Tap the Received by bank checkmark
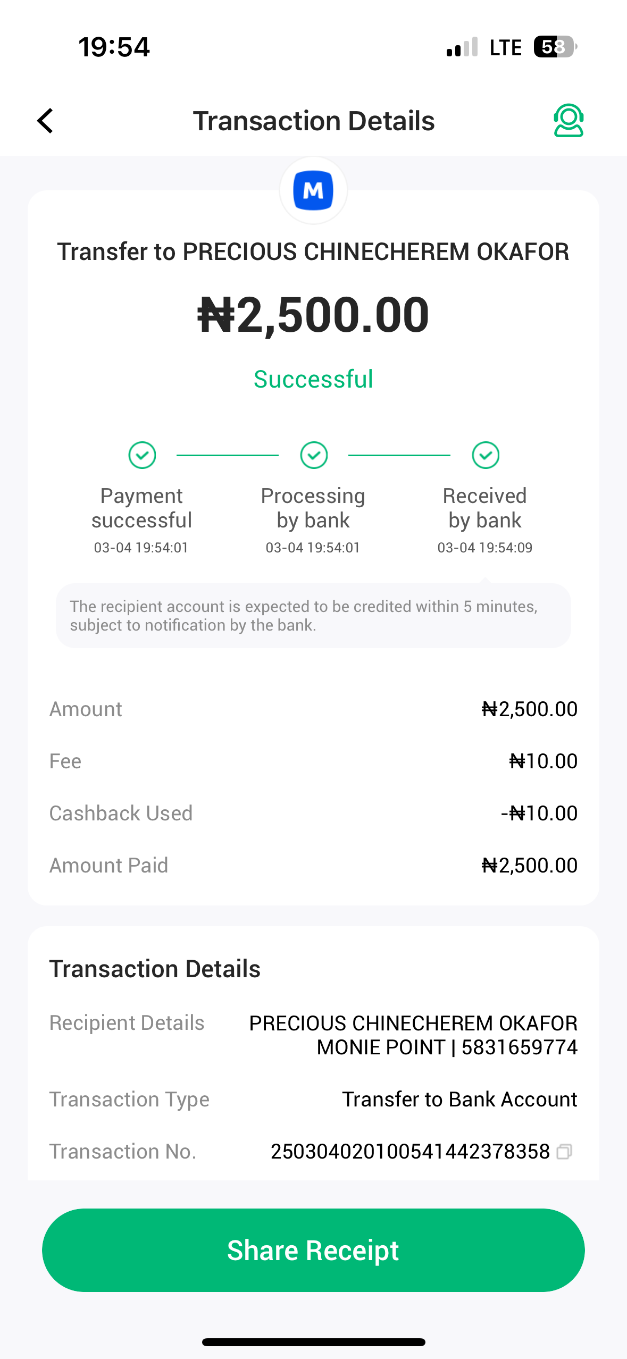 tap(486, 455)
